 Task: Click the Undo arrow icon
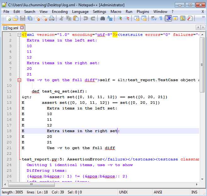click(86, 18)
